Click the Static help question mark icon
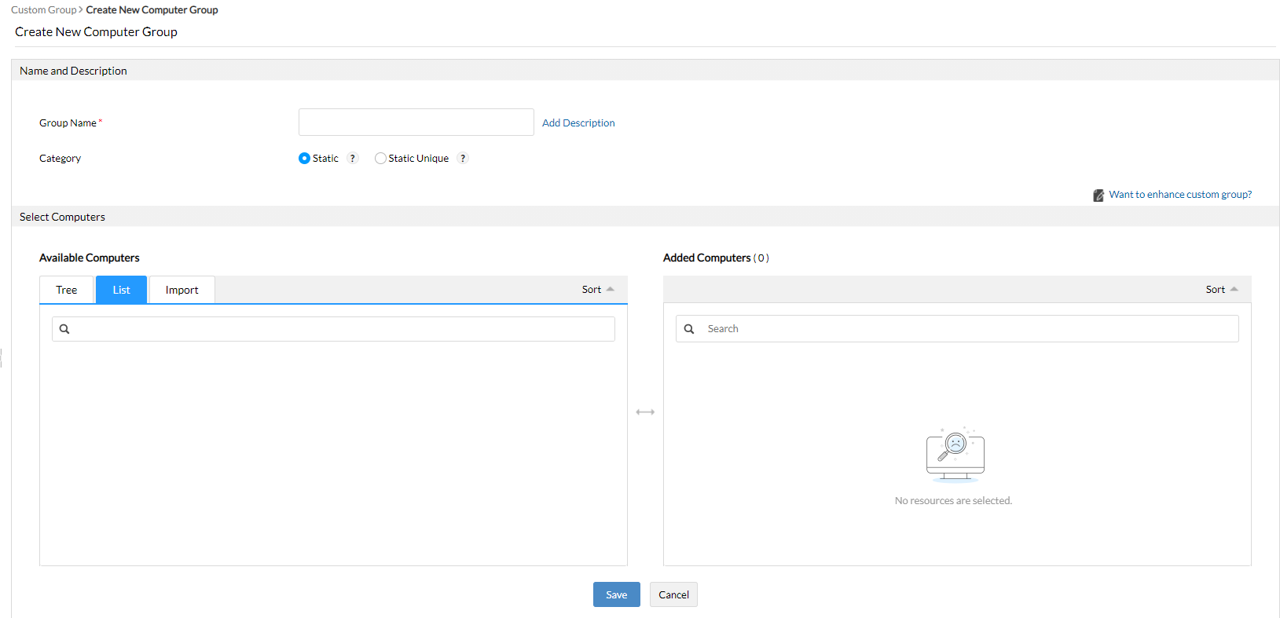This screenshot has width=1280, height=618. pyautogui.click(x=353, y=158)
